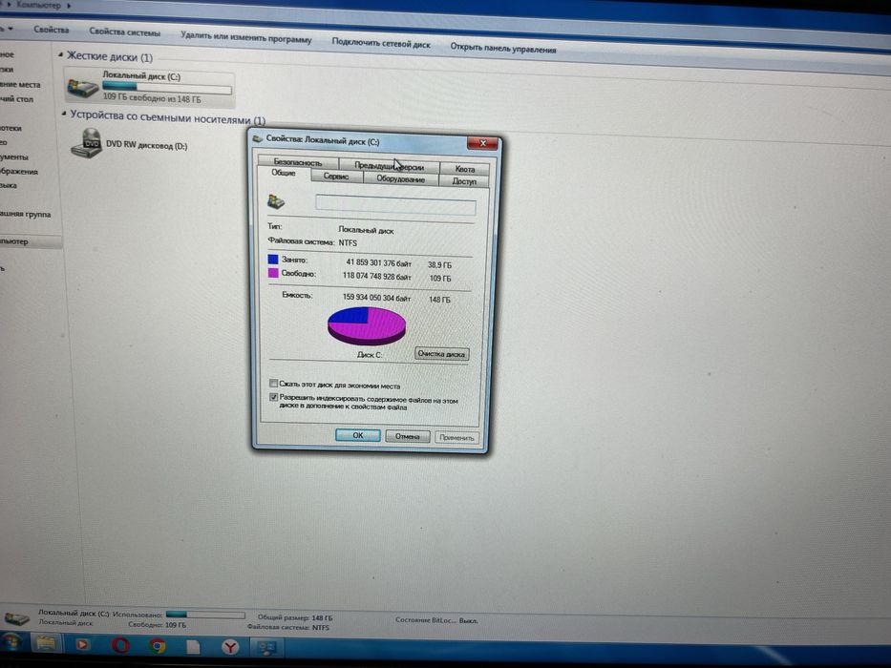Open the Windows Start button

pos(10,643)
